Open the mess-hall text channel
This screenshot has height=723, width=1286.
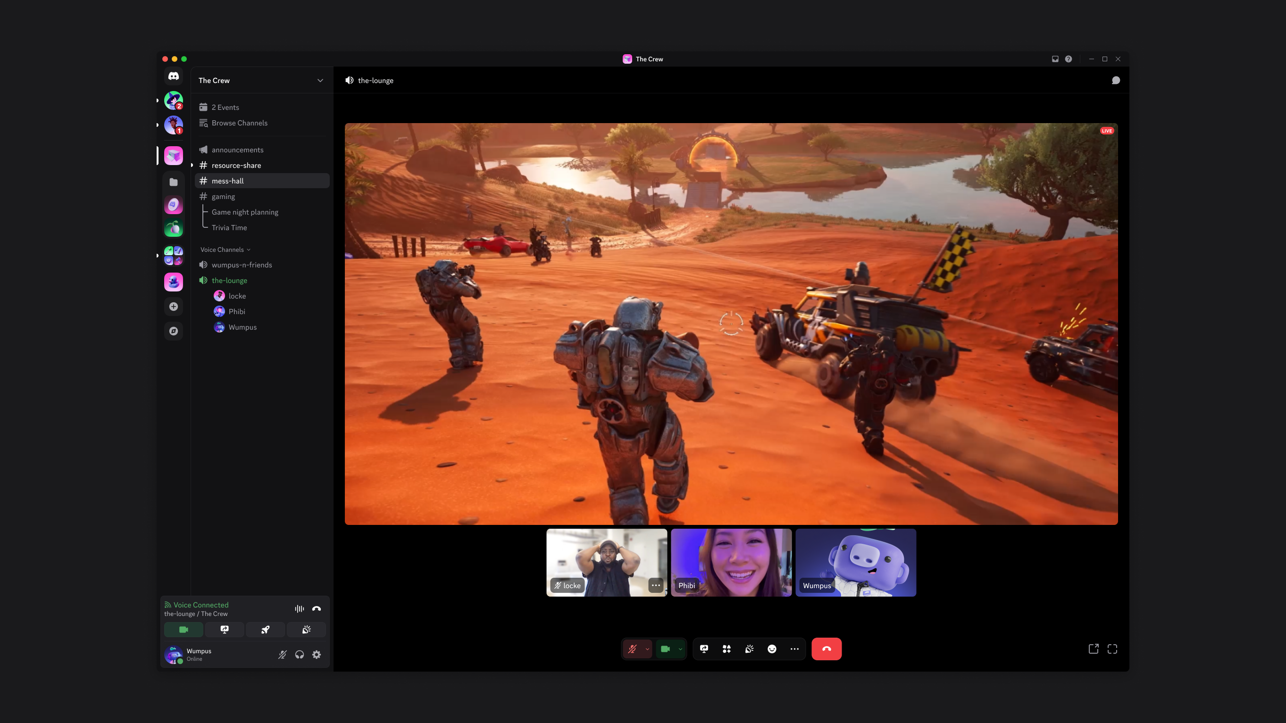click(x=228, y=181)
